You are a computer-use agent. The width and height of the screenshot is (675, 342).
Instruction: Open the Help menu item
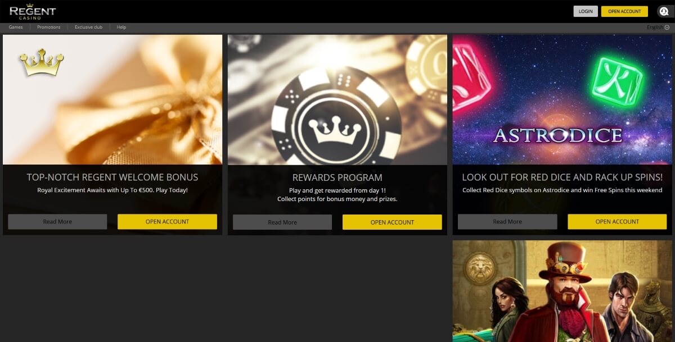point(121,27)
